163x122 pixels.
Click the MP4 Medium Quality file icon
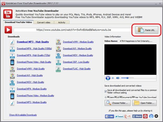[12, 89]
